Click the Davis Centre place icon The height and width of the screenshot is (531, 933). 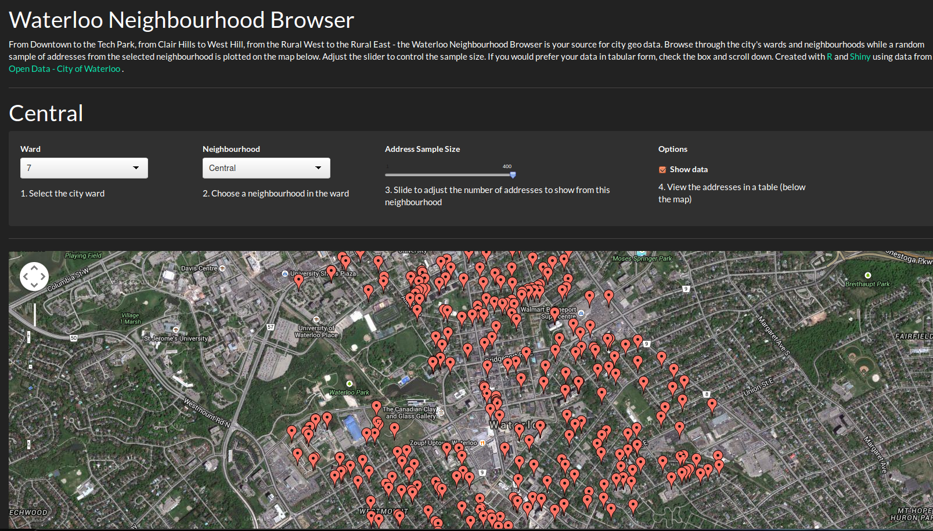pos(222,268)
